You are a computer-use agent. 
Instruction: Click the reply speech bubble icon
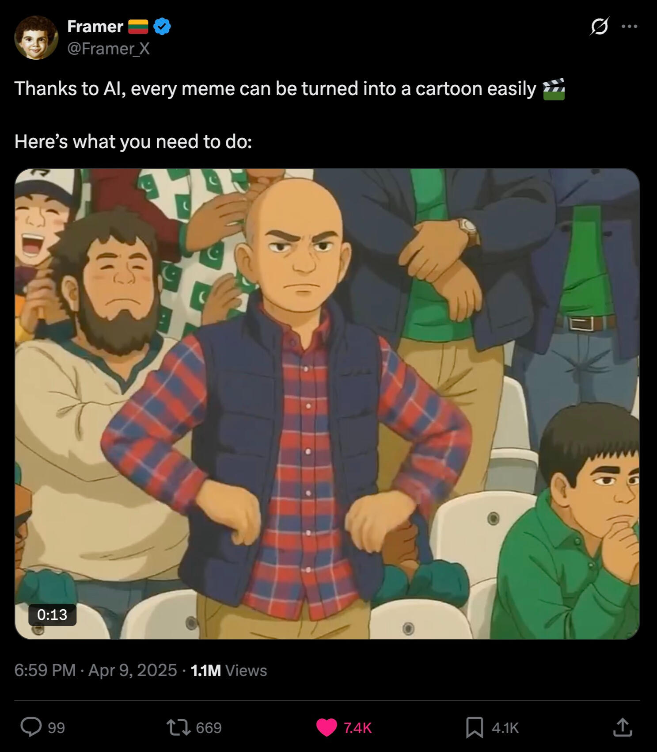(x=31, y=727)
